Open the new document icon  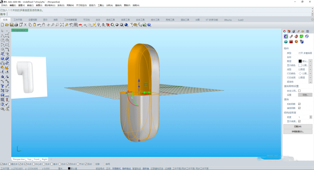coord(2,25)
